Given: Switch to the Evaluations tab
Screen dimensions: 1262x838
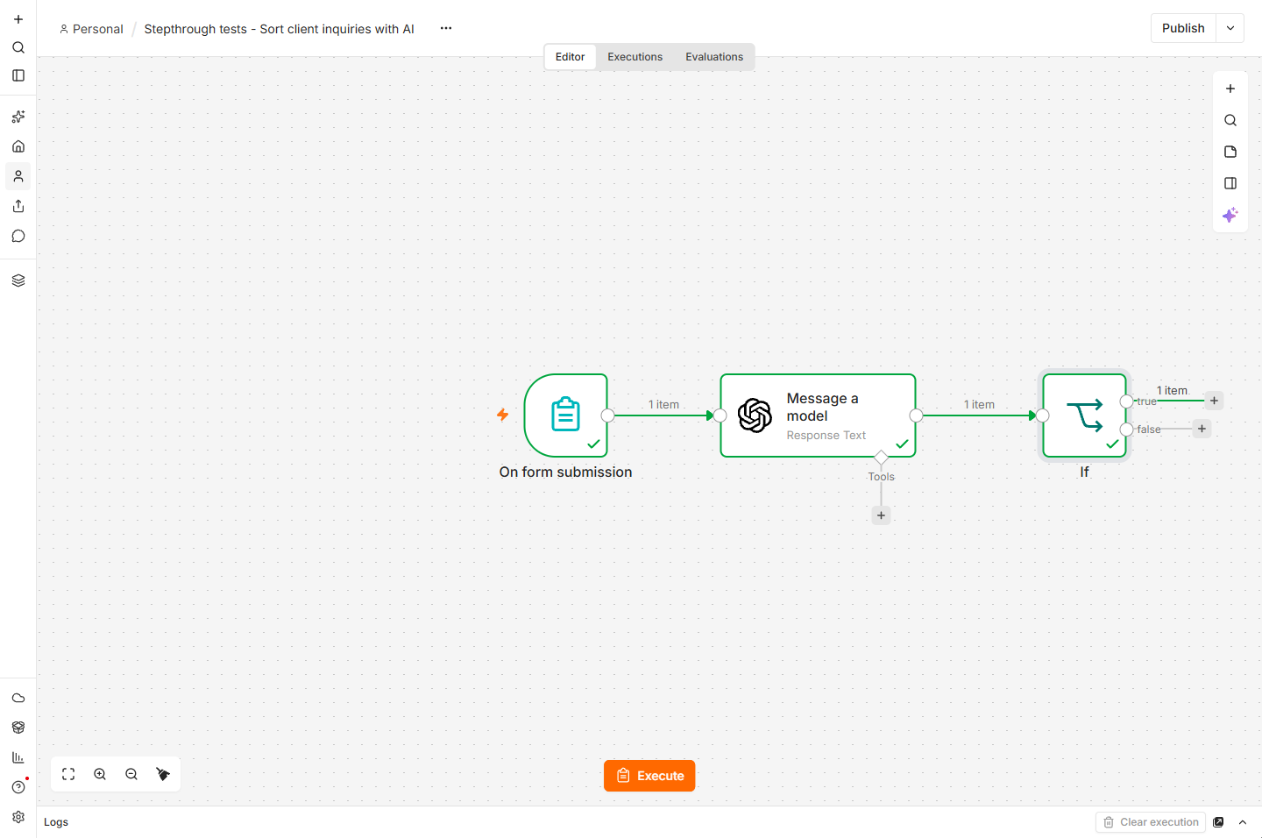Looking at the screenshot, I should tap(714, 57).
